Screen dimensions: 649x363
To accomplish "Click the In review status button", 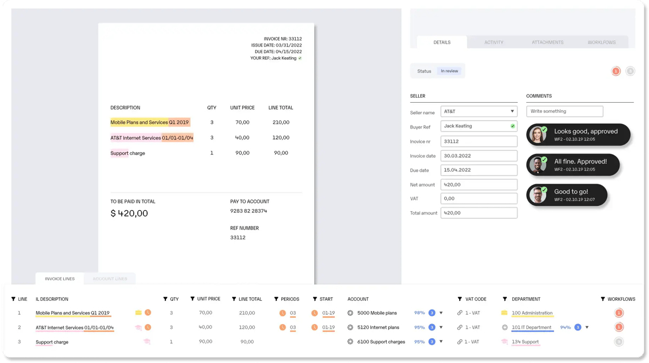I will [x=449, y=71].
